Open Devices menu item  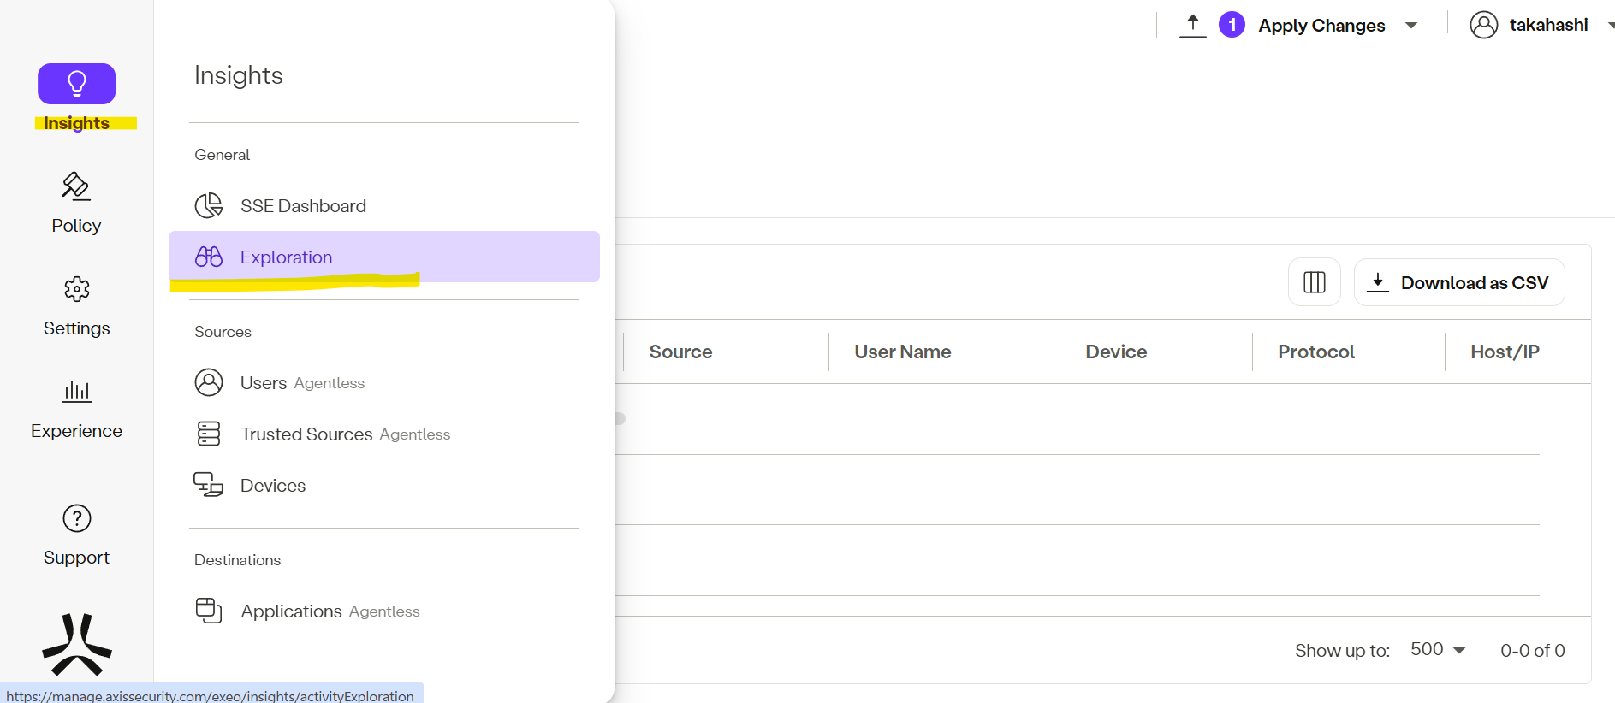[272, 486]
